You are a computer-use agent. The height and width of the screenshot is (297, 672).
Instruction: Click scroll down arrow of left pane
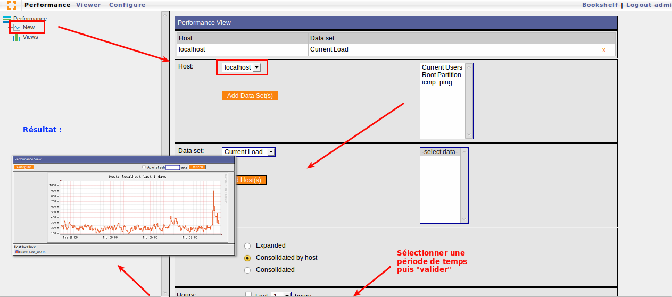(x=165, y=291)
